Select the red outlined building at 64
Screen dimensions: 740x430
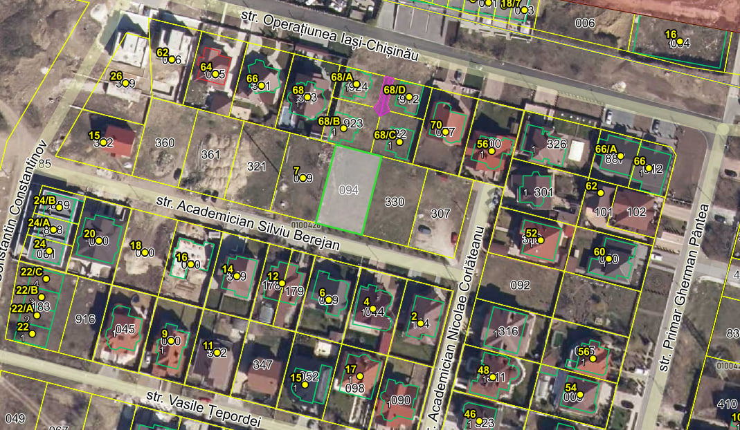click(x=215, y=66)
